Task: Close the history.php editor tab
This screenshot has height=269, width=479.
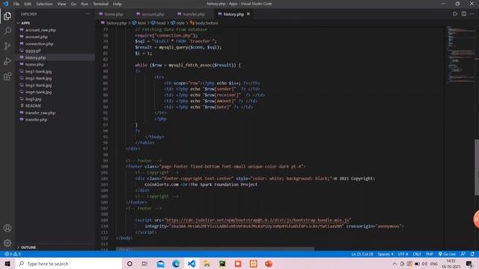Action: [x=248, y=14]
